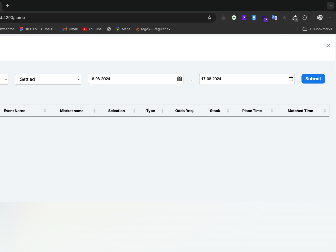This screenshot has height=252, width=336.
Task: Expand the tab search chevron
Action: [330, 6]
